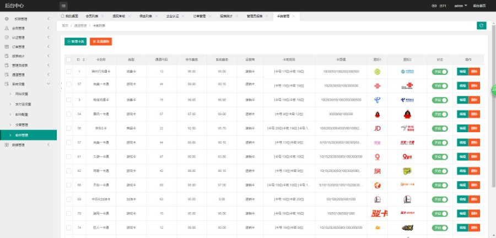Close the 卡类管理 tab

click(x=294, y=17)
